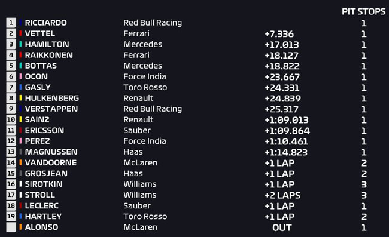
Task: Click orange McLaren bar beside Vandoorne
Action: click(x=20, y=162)
